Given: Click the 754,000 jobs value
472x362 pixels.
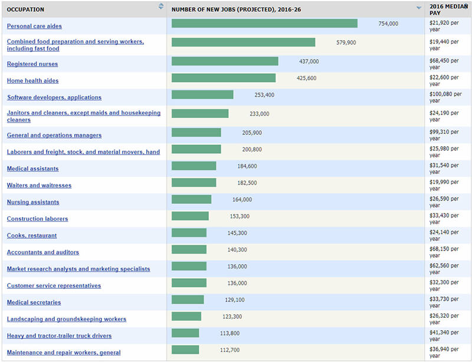Looking at the screenshot, I should [388, 24].
